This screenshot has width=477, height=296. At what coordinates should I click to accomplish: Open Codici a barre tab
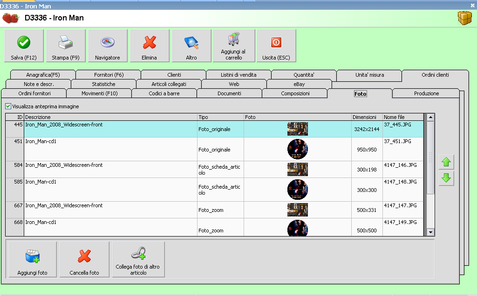pyautogui.click(x=164, y=93)
